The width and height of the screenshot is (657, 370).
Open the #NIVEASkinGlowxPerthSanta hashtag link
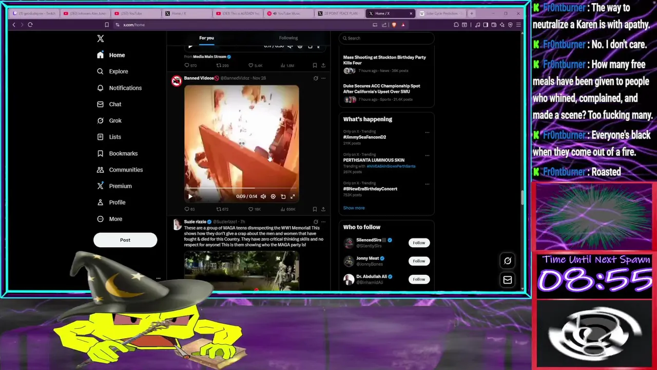[391, 166]
